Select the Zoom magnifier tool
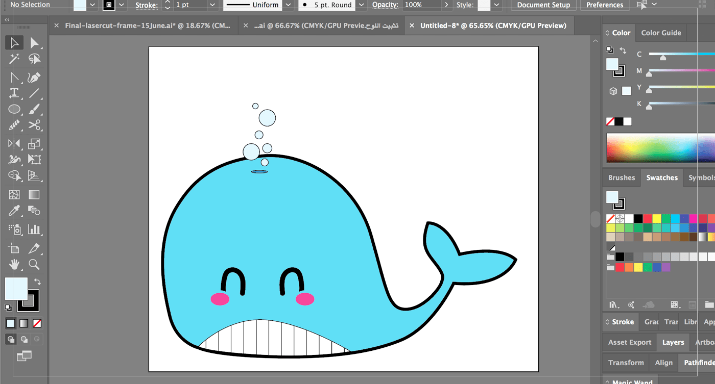Image resolution: width=715 pixels, height=384 pixels. click(34, 264)
